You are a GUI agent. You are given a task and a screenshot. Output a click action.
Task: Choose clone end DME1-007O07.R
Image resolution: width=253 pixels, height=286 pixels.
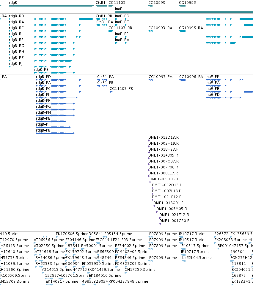[x=164, y=161]
